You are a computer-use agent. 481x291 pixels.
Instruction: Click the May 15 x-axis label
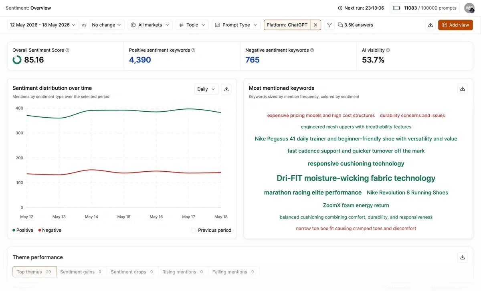(124, 217)
